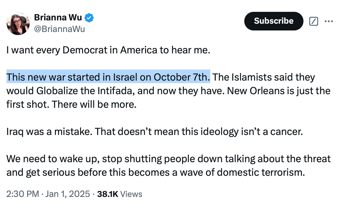Click the 2:30 PM timestamp
Viewport: 343px width, 209px height.
pos(23,194)
